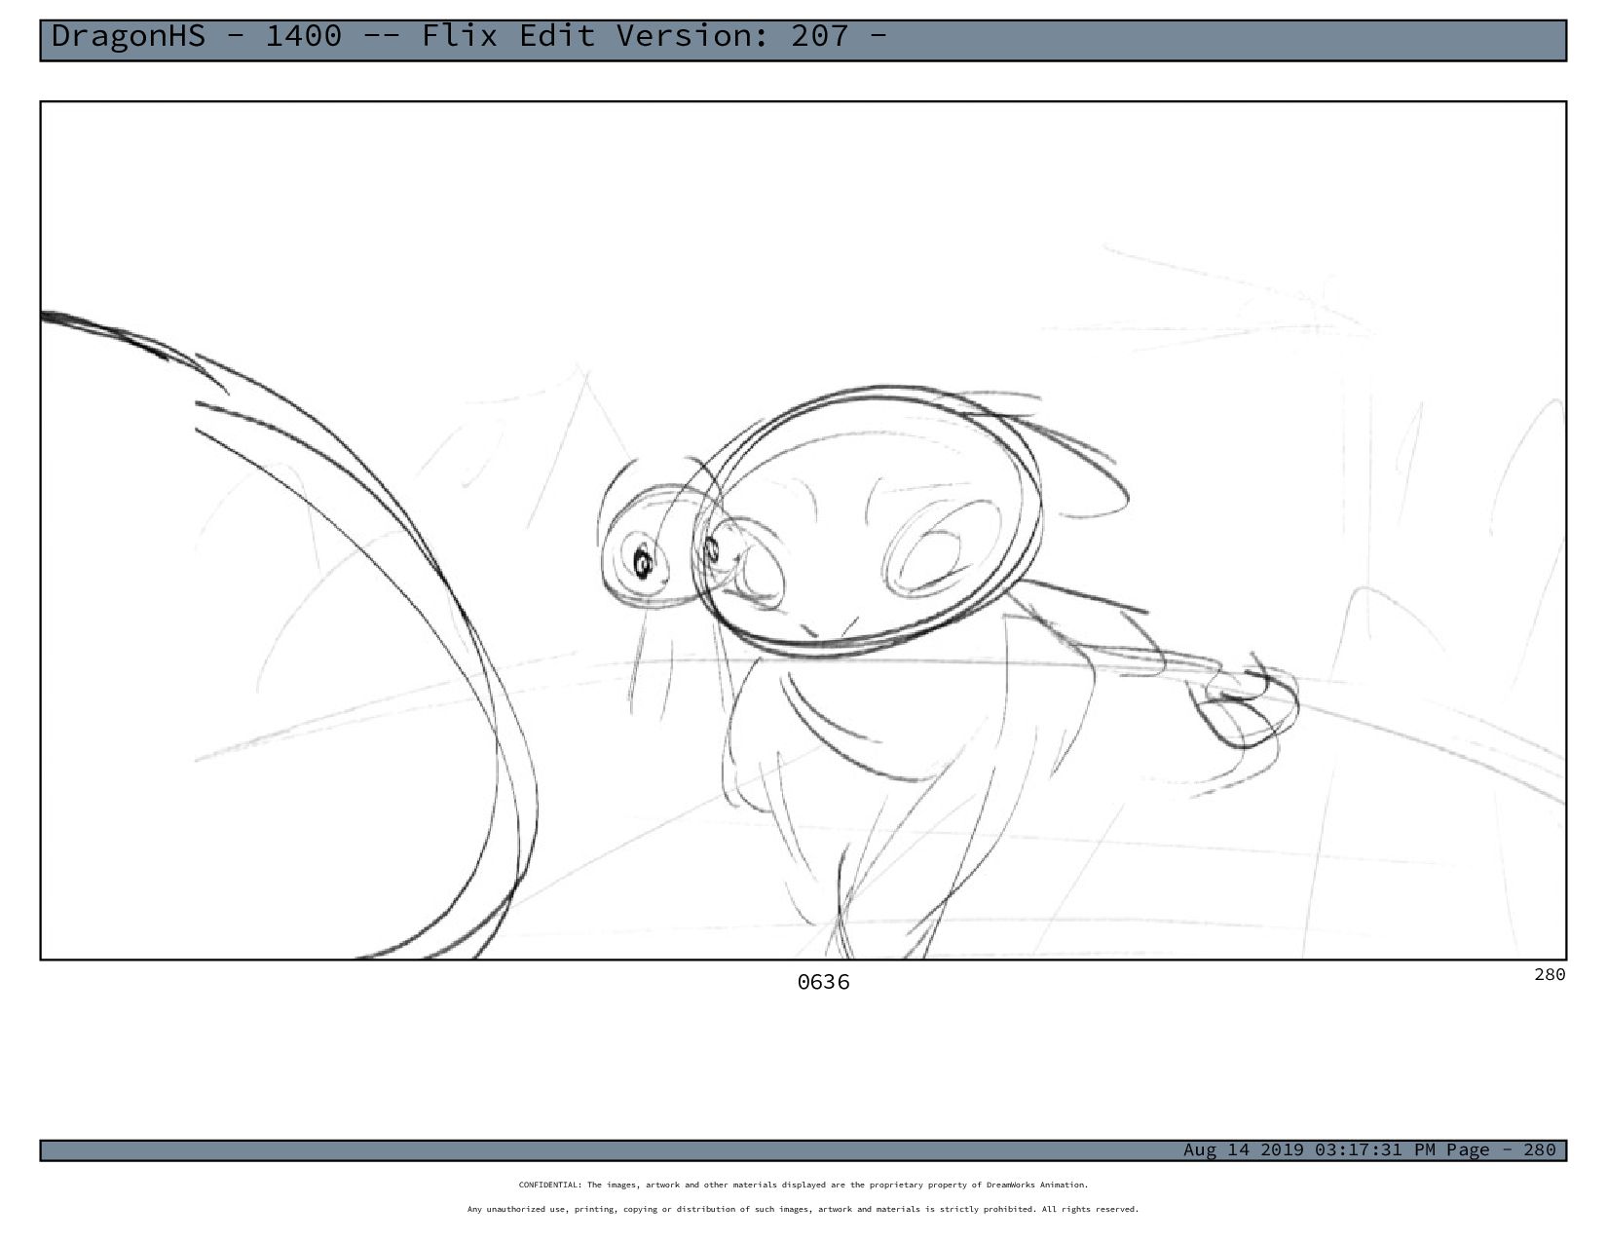Image resolution: width=1607 pixels, height=1242 pixels.
Task: Click the CONFIDENTIAL notice line
Action: (803, 1185)
